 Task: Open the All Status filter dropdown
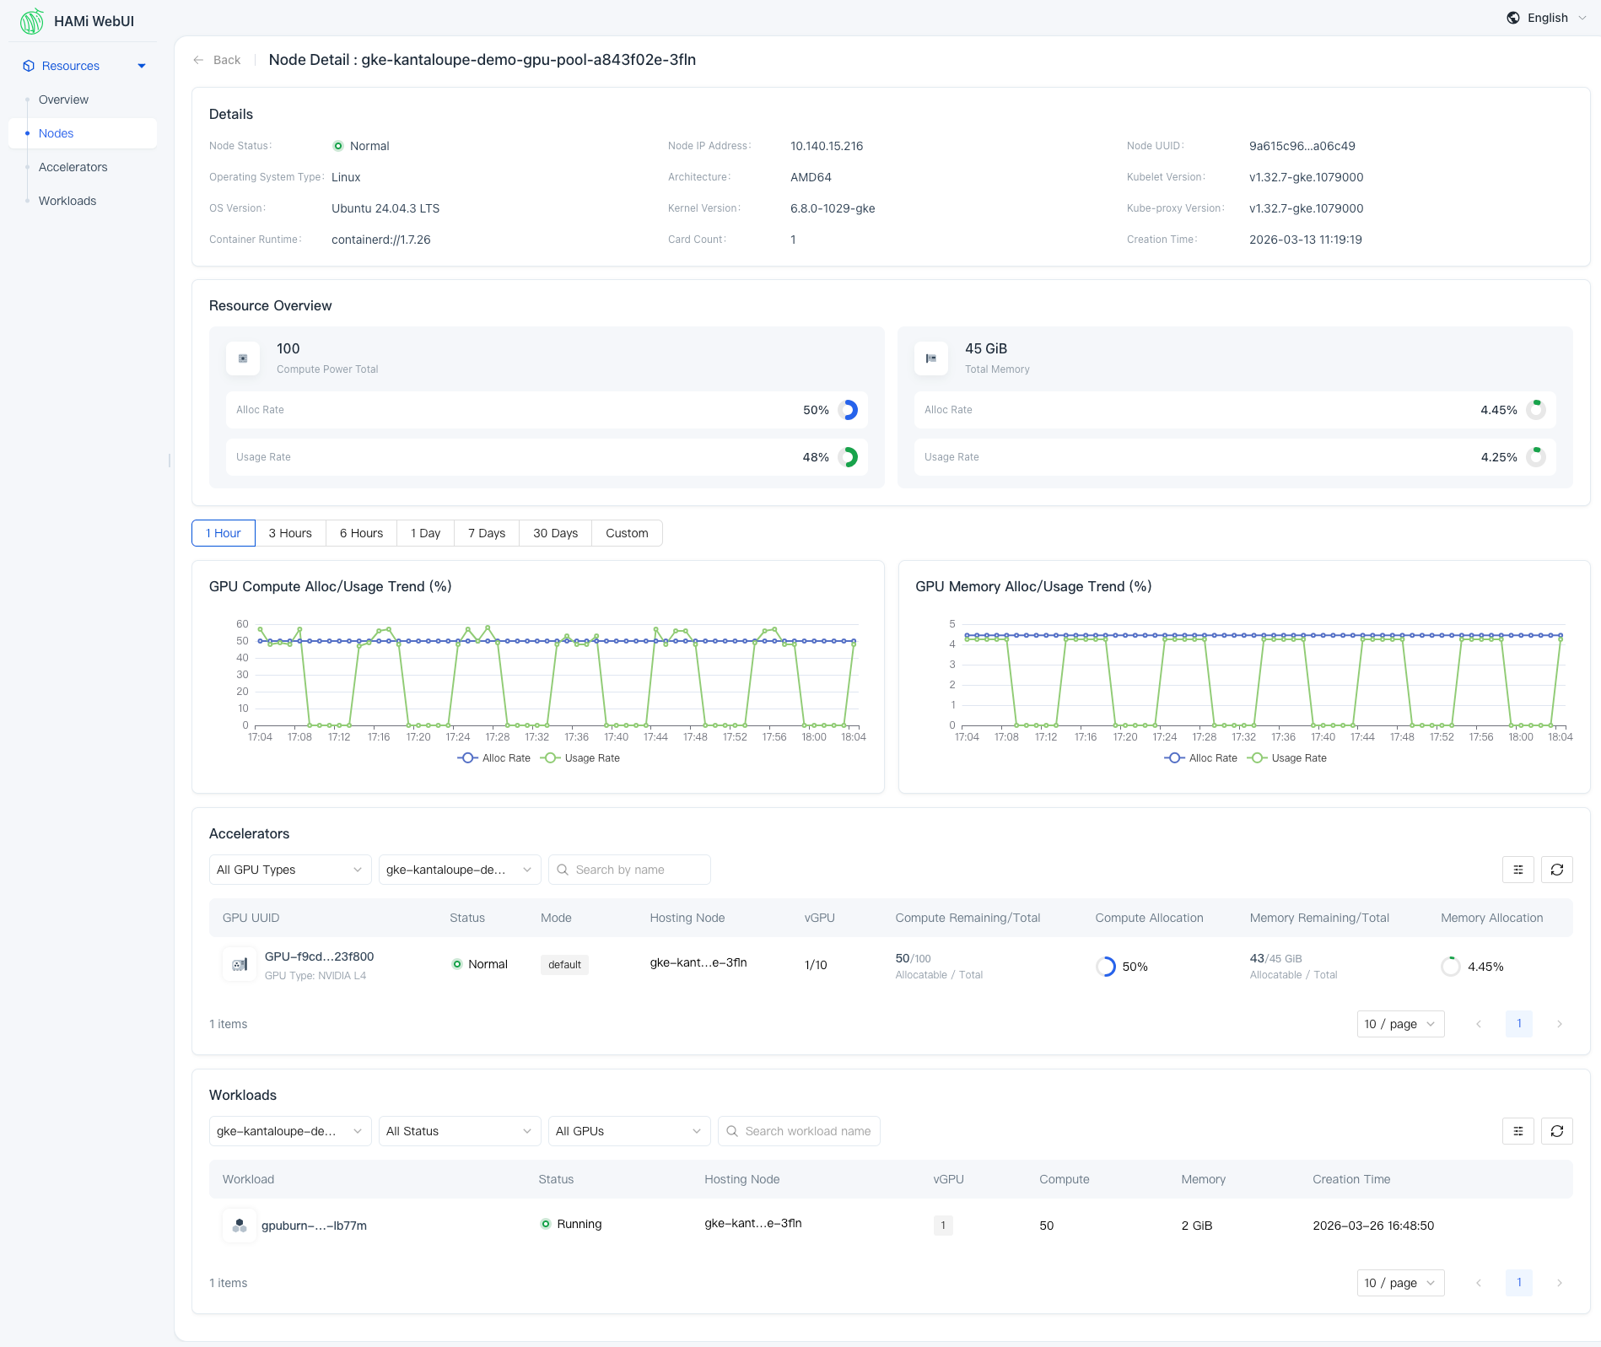click(x=459, y=1131)
